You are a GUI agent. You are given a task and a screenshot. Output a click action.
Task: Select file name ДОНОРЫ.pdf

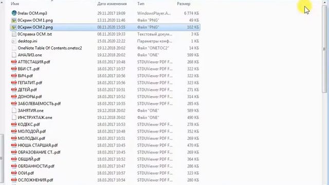30,97
